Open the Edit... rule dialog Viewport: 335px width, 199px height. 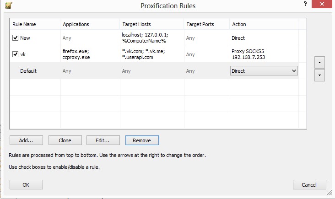coord(103,140)
